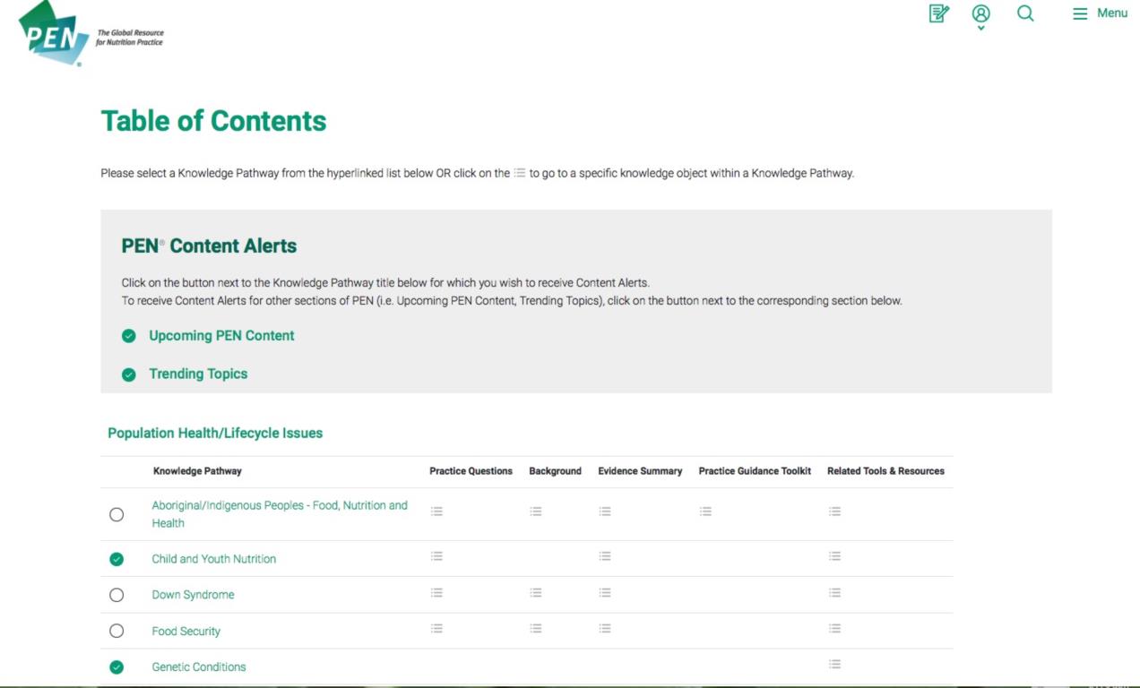Open Aboriginal/Indigenous Peoples - Food, Nutrition and Health pathway

(x=280, y=514)
